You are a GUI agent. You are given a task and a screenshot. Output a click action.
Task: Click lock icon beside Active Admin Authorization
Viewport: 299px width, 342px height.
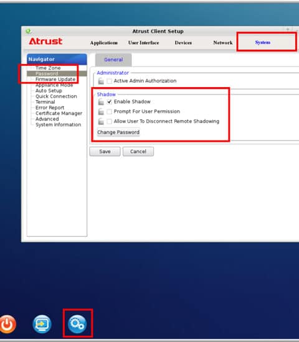[x=101, y=81]
